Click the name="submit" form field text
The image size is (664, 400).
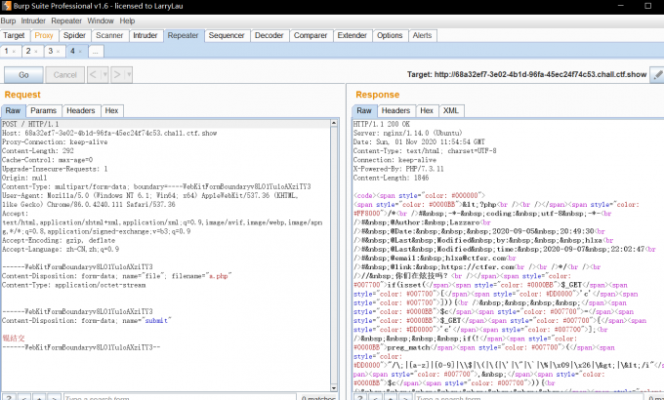coord(146,320)
